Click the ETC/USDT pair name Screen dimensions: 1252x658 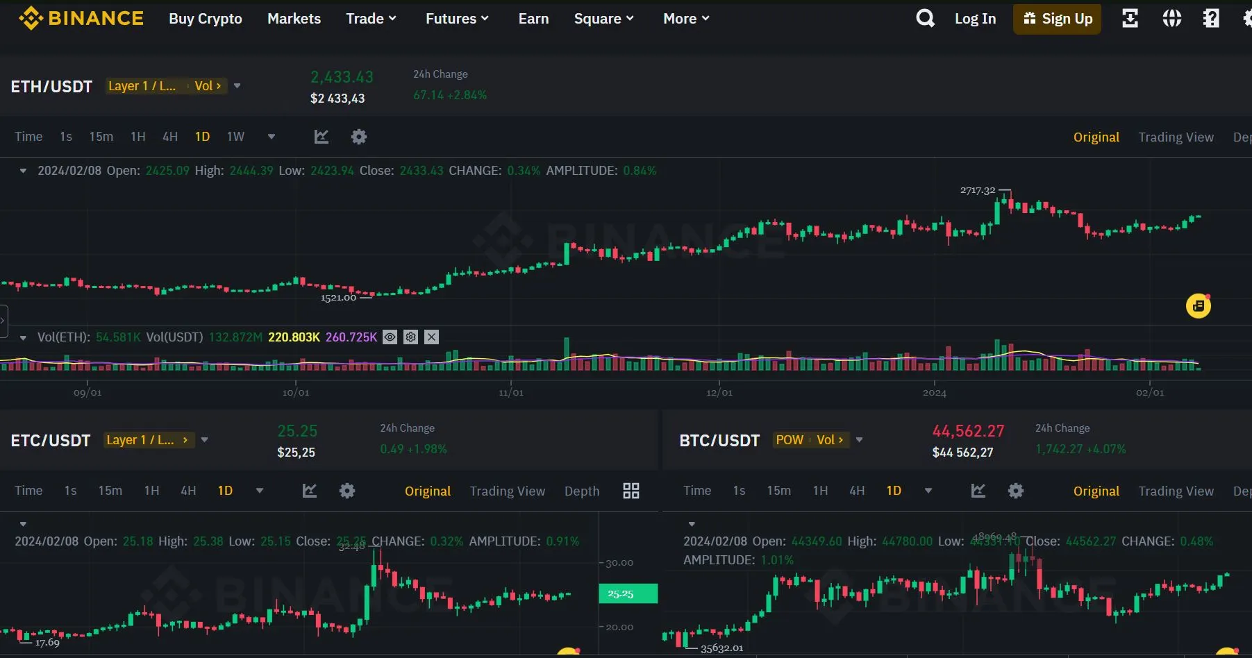[x=51, y=441]
